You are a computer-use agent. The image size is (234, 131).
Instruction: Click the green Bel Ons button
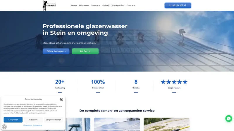pyautogui.click(x=85, y=51)
